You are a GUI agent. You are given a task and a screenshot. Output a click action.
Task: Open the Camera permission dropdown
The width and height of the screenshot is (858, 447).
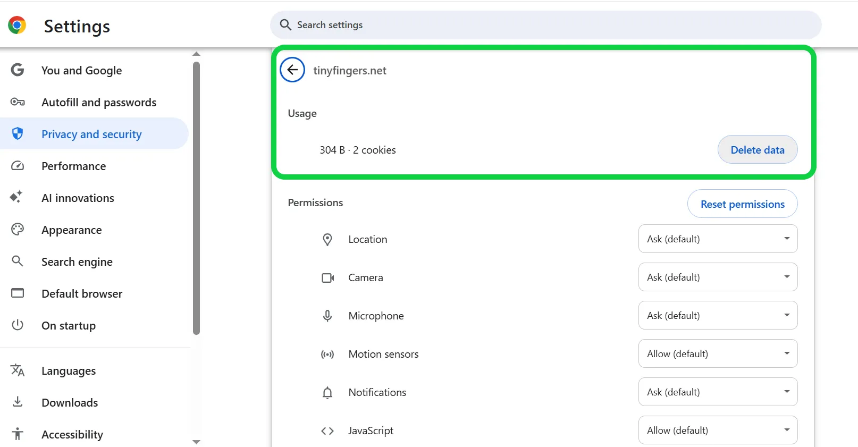coord(718,277)
